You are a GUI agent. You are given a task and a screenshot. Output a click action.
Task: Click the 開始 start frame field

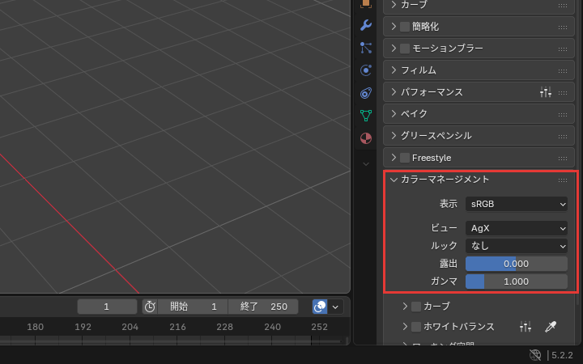193,307
